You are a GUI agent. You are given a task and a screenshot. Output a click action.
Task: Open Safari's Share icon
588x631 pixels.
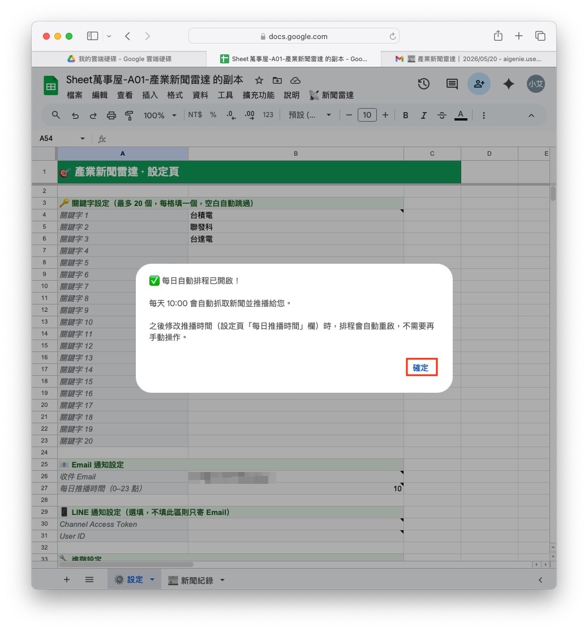pyautogui.click(x=498, y=36)
